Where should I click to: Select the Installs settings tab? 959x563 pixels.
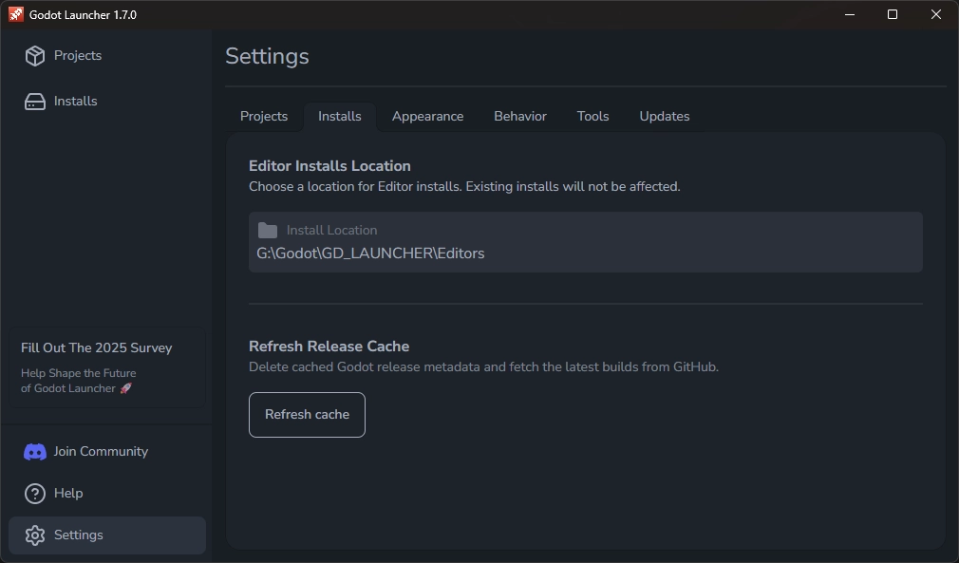click(x=339, y=116)
